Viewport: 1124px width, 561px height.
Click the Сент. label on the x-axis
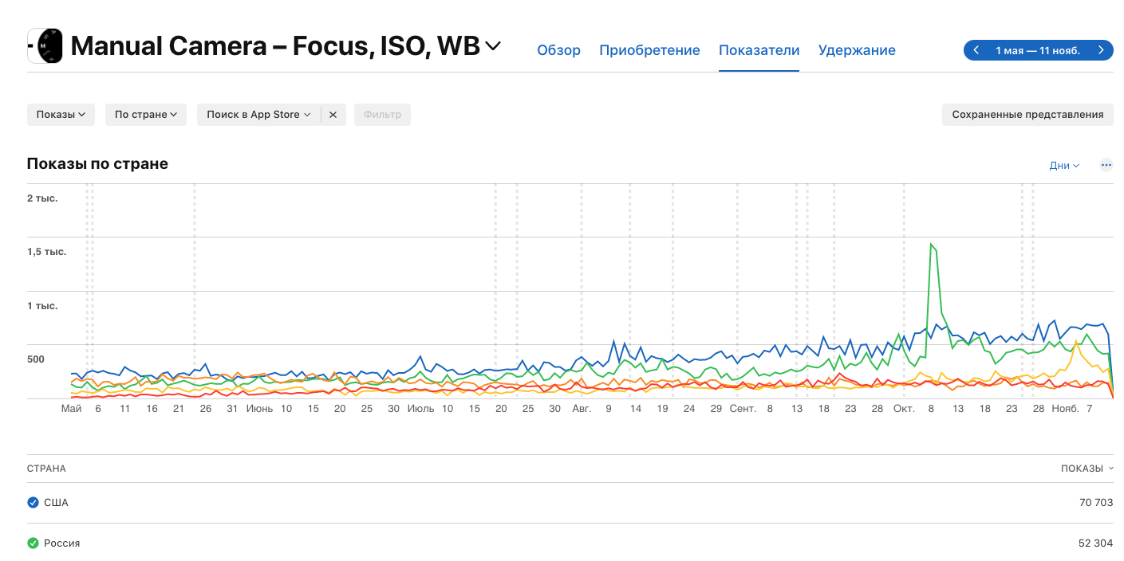pyautogui.click(x=742, y=409)
